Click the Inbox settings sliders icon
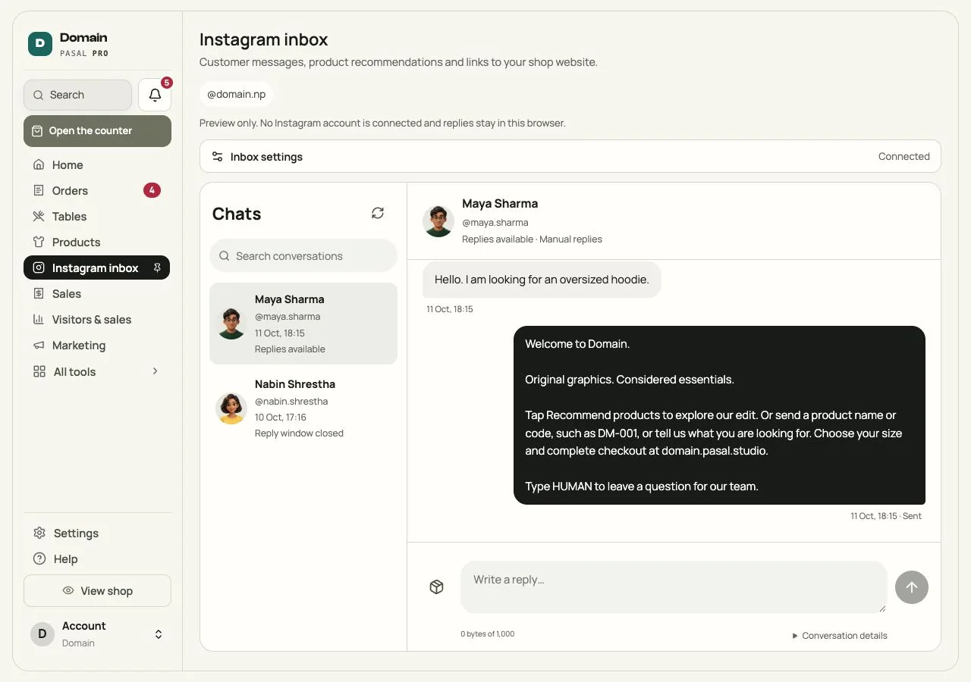This screenshot has height=682, width=971. click(218, 157)
